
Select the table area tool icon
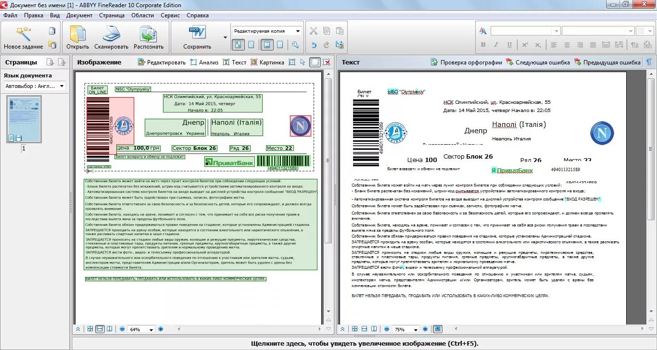(x=292, y=62)
